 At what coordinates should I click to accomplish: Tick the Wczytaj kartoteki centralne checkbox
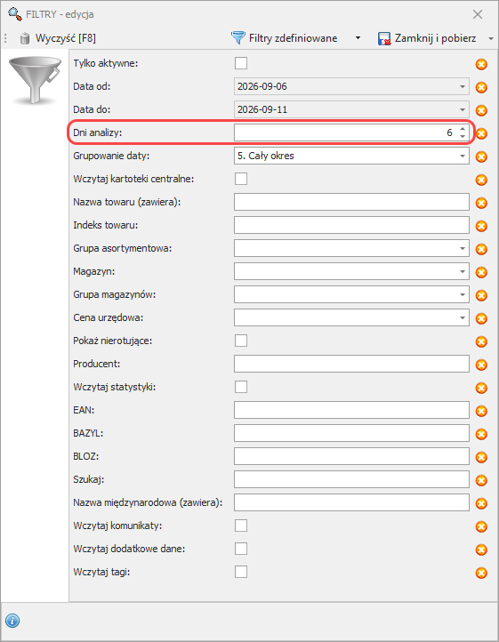click(x=241, y=179)
